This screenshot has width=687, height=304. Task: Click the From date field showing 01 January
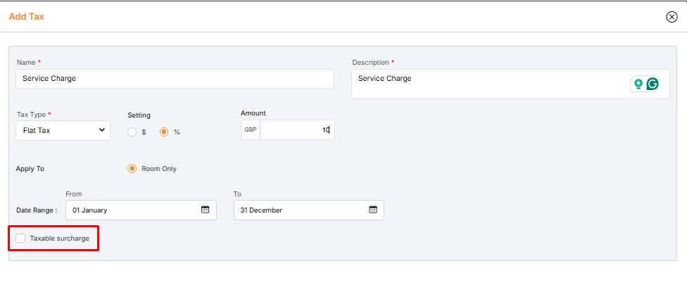134,210
